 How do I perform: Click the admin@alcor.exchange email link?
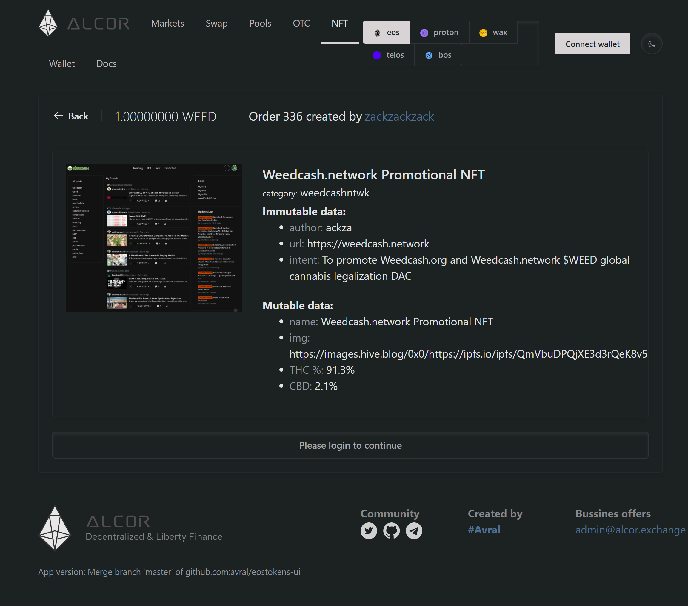tap(630, 530)
